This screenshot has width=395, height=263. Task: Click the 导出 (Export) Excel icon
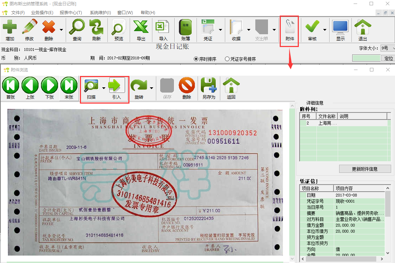tap(141, 27)
